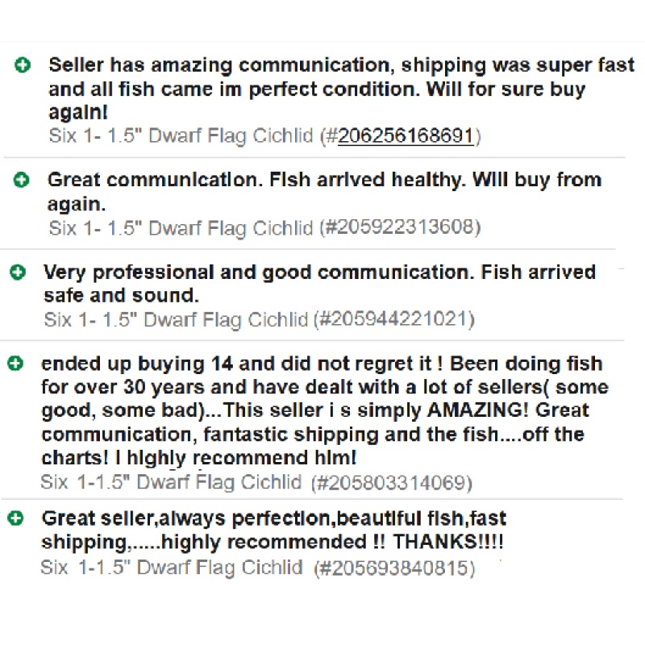
Task: Click the 'Very professional and good communication' comment
Action: [x=319, y=284]
